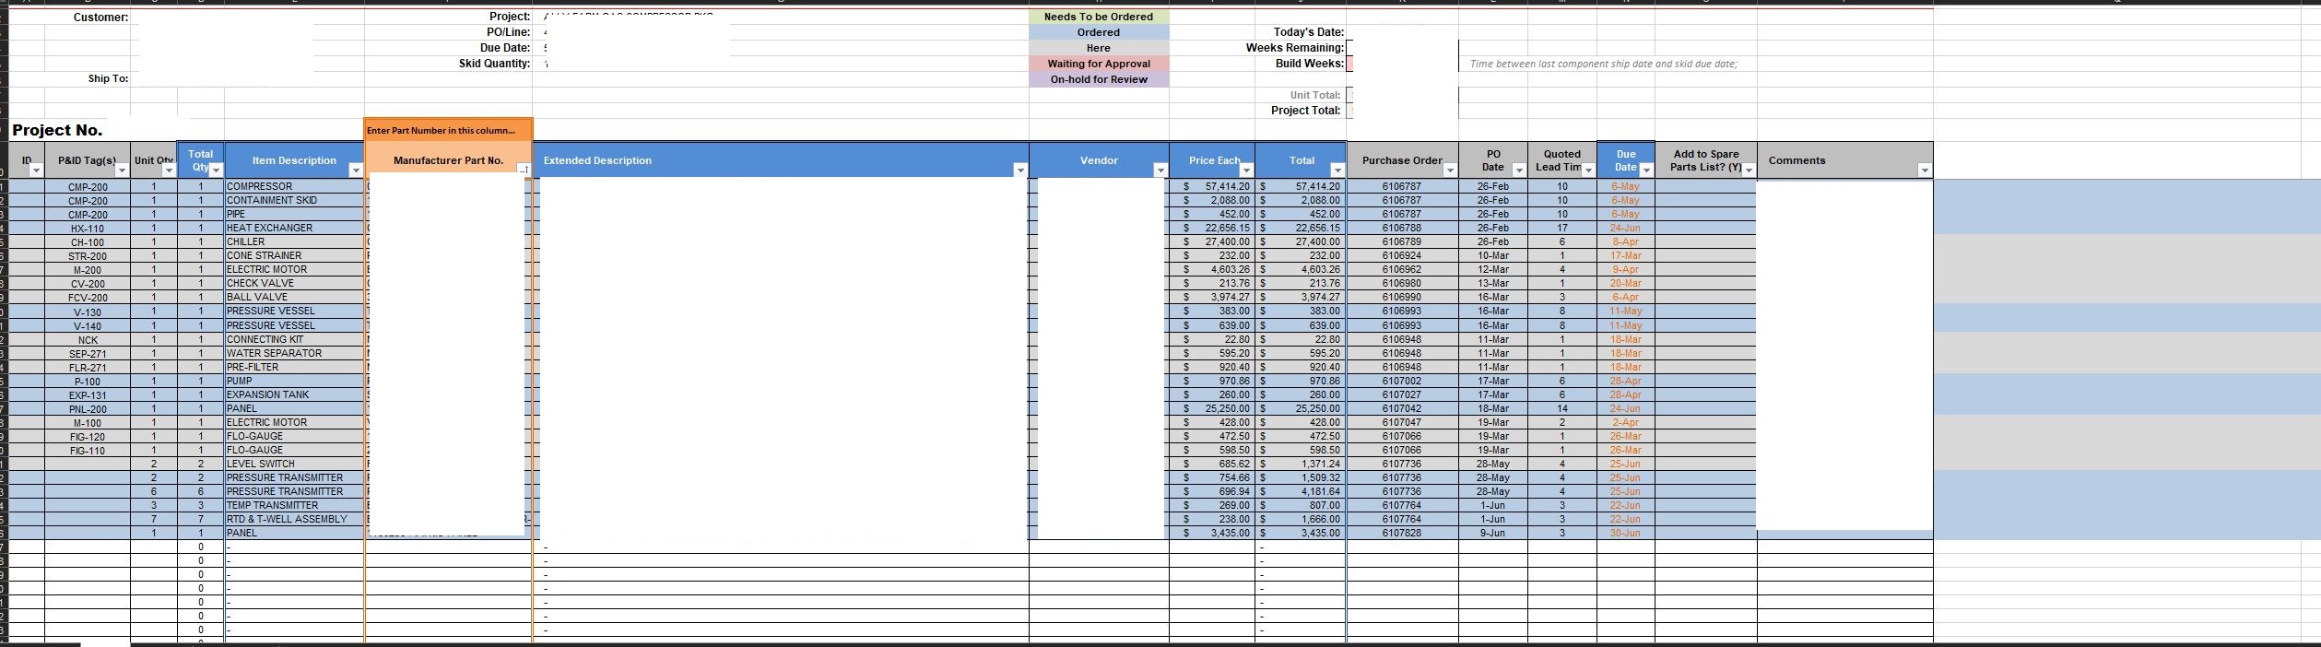2321x647 pixels.
Task: Select purchase order '6106990' cell
Action: [x=1402, y=297]
